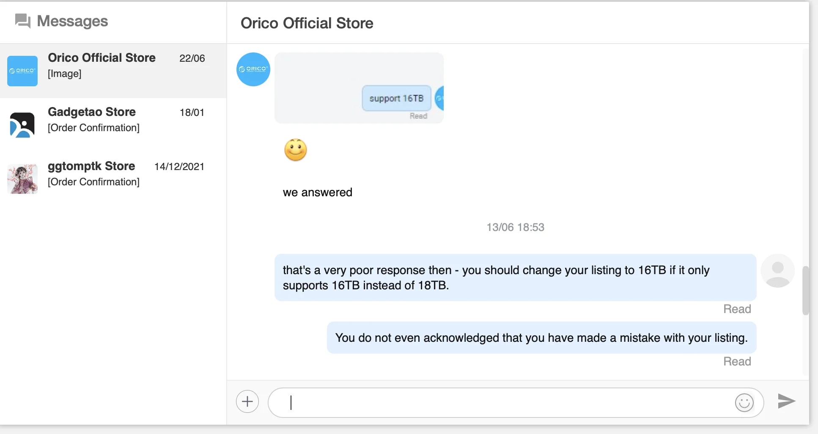Screen dimensions: 818x434
Task: Click the chat vertical scrollbar thumb
Action: (x=806, y=291)
